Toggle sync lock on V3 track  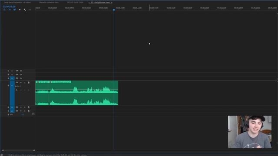tap(17, 71)
